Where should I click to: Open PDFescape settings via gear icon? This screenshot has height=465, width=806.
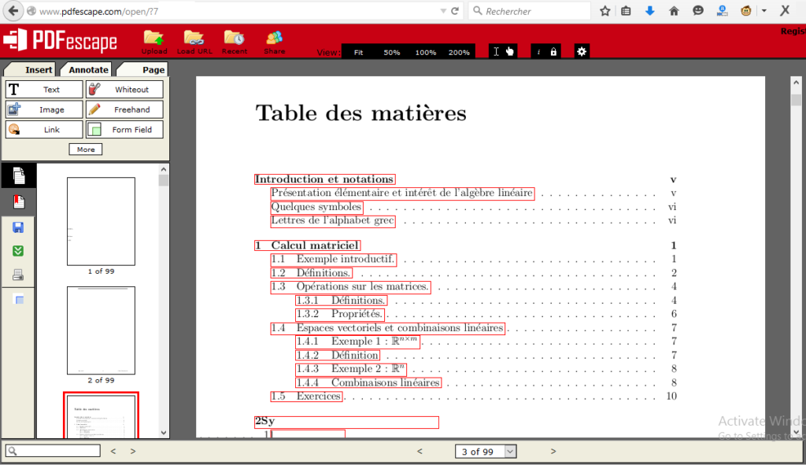pyautogui.click(x=580, y=50)
